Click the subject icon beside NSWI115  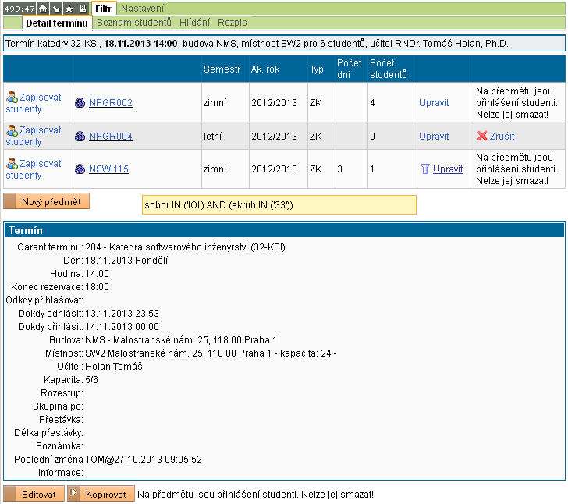(x=80, y=169)
